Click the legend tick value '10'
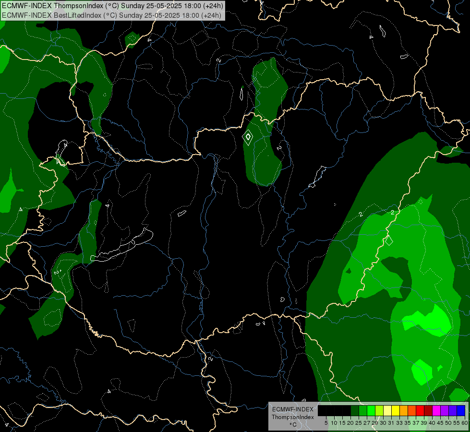This screenshot has width=470, height=432. point(334,423)
